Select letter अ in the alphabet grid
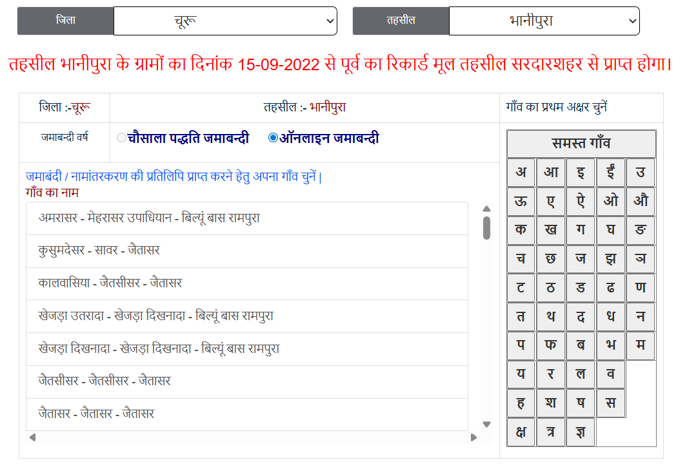The width and height of the screenshot is (687, 467). (x=521, y=172)
